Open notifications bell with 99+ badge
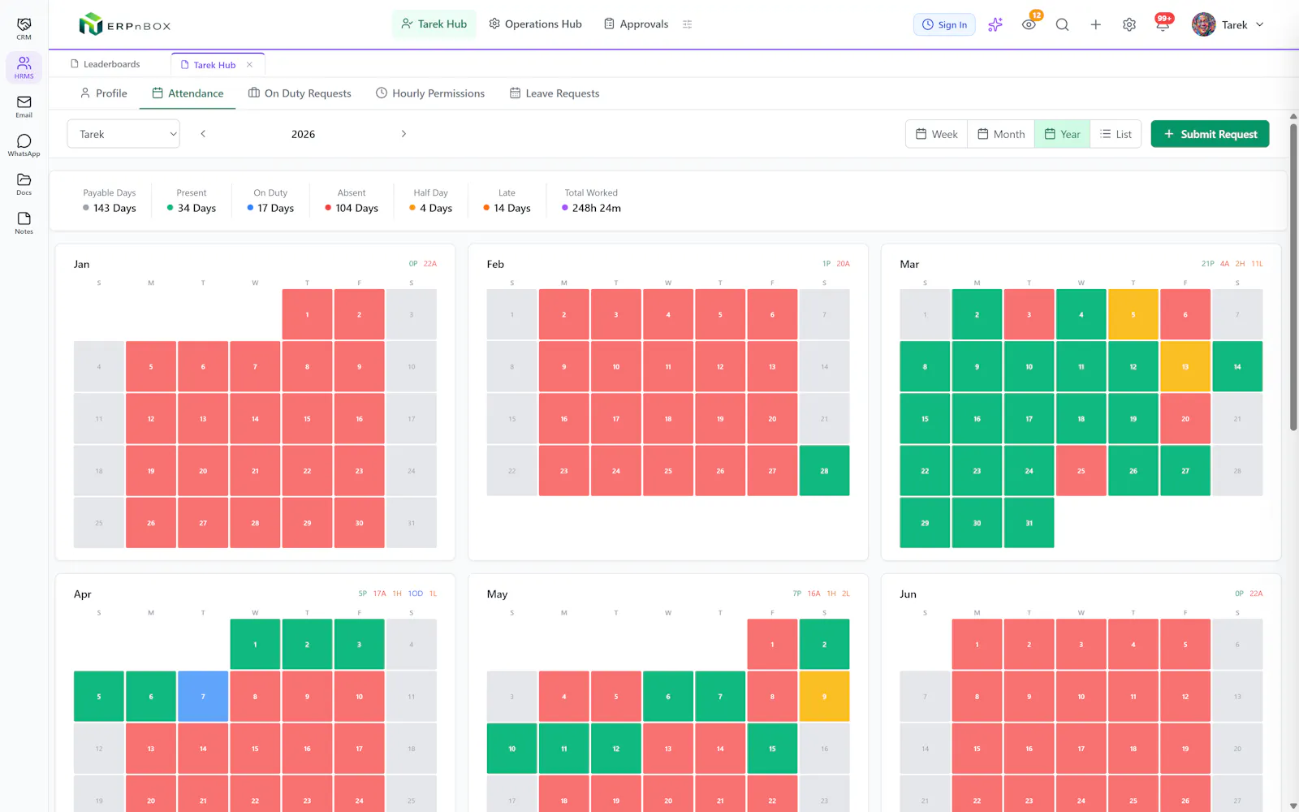 [x=1163, y=24]
